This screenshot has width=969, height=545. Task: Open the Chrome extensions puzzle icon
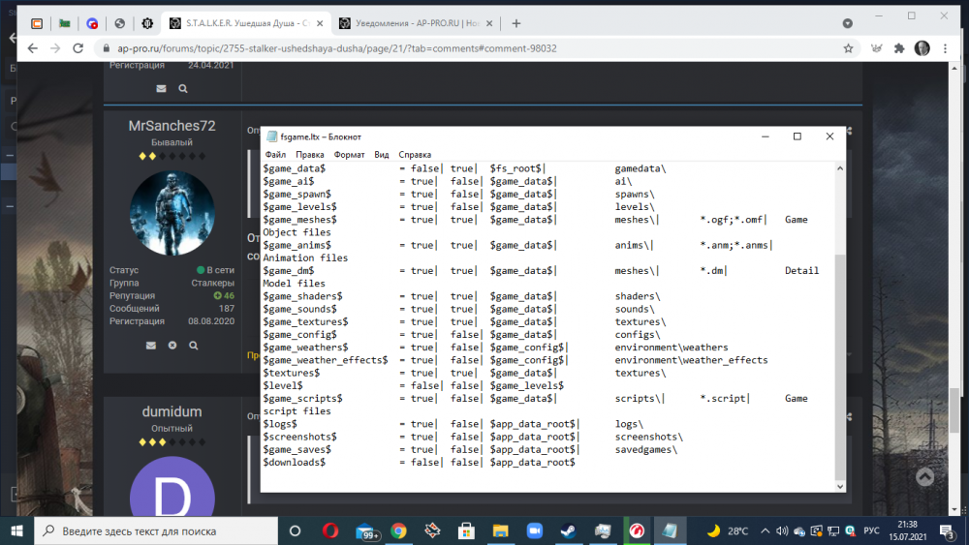tap(899, 48)
